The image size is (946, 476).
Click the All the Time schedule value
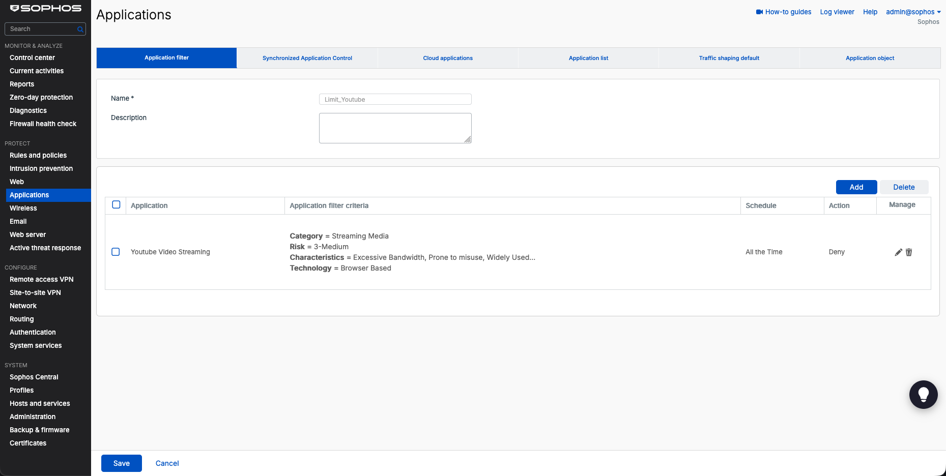point(764,252)
